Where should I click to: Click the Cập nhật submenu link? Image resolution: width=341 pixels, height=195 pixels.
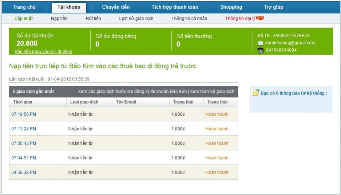pos(24,19)
